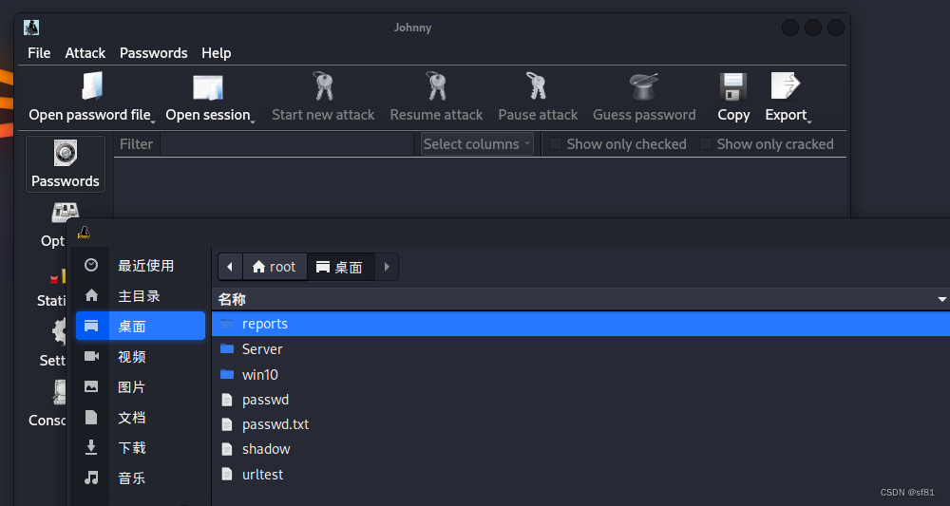Open the Passwords tab in Johnny sidebar
950x506 pixels.
coord(66,164)
